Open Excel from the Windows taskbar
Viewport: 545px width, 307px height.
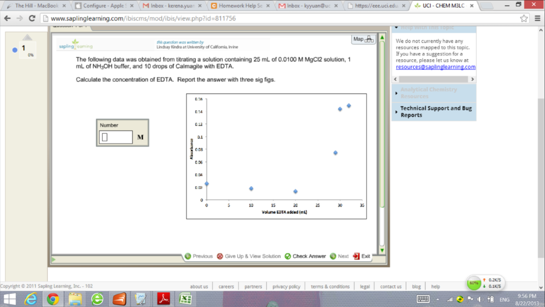click(185, 299)
